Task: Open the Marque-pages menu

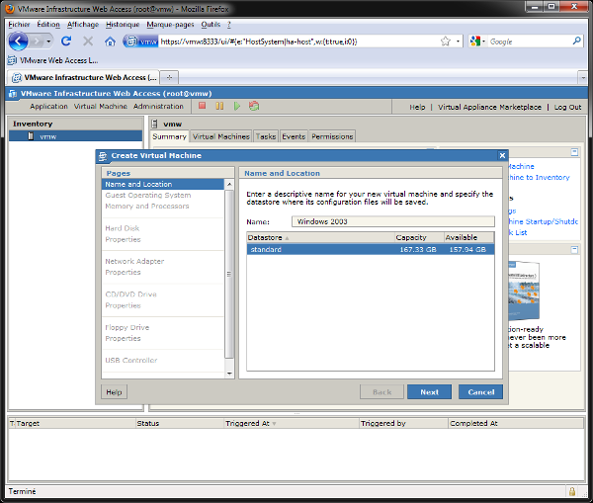Action: 170,24
